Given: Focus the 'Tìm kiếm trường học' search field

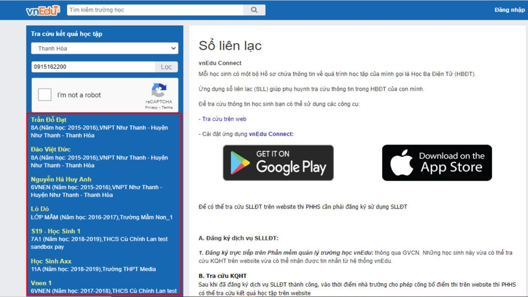Looking at the screenshot, I should pyautogui.click(x=155, y=10).
